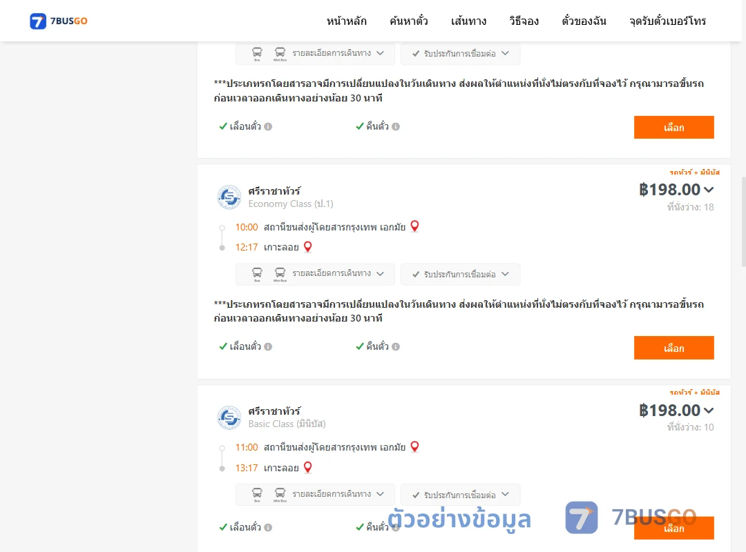Click map pin next to 10:00 เอกมัย station
This screenshot has height=552, width=746.
415,226
